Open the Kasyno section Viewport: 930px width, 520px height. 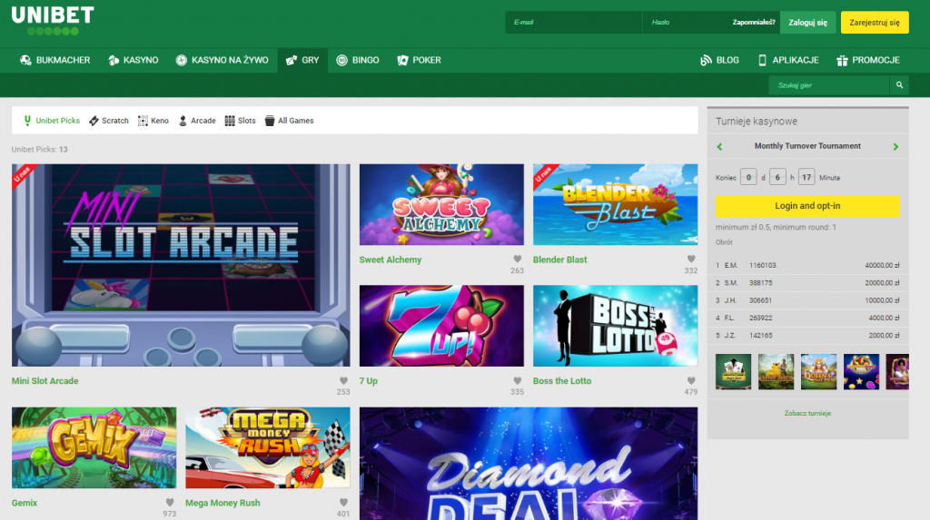point(133,60)
